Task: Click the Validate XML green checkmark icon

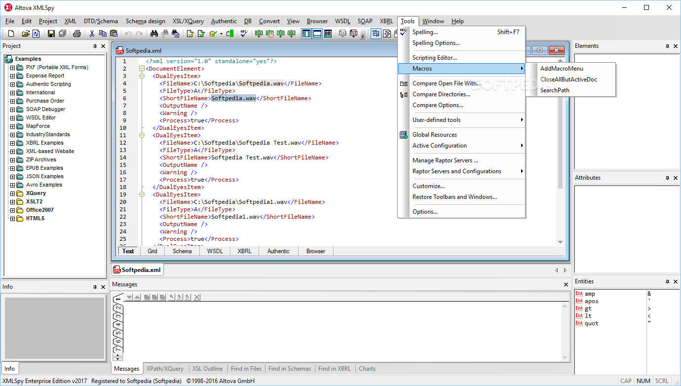Action: [201, 34]
